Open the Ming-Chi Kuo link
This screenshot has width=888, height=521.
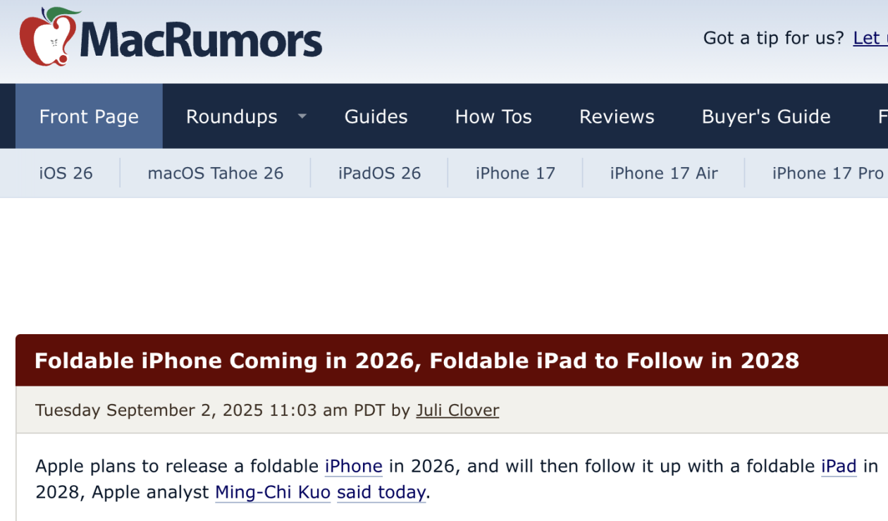(x=273, y=492)
